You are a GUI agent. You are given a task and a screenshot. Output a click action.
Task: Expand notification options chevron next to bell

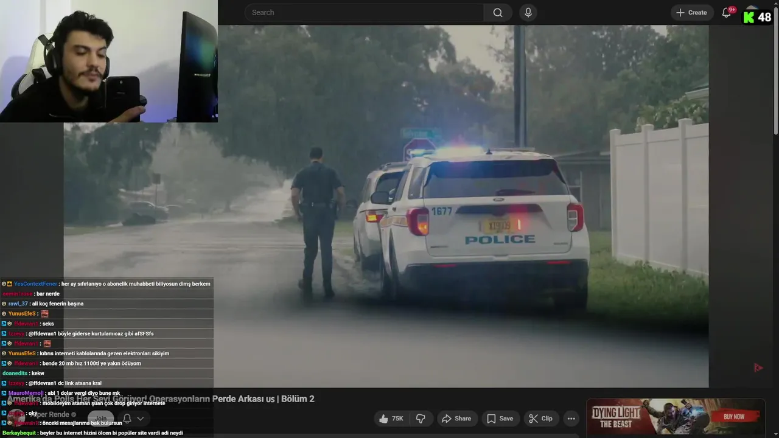pyautogui.click(x=141, y=419)
